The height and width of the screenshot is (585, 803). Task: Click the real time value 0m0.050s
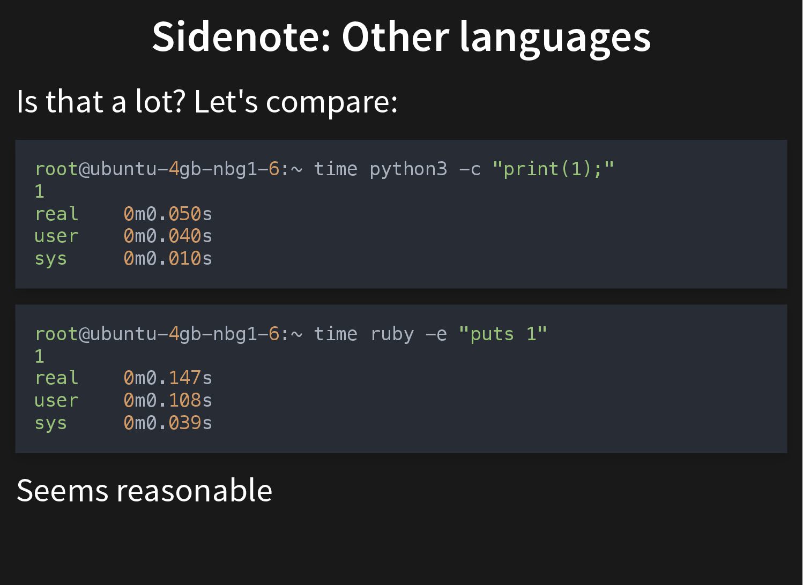point(168,214)
